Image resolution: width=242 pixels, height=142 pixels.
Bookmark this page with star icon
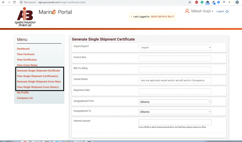tap(189, 2)
